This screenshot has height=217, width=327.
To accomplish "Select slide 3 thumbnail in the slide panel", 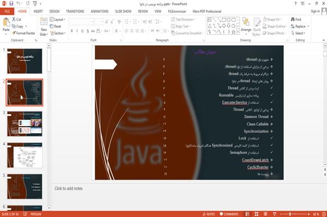I will point(25,124).
